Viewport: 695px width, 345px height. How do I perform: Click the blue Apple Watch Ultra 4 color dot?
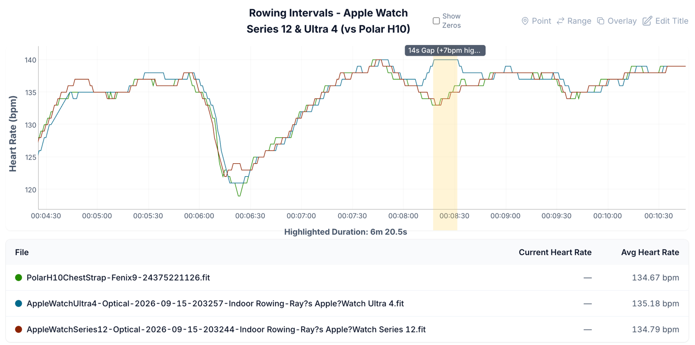tap(18, 303)
